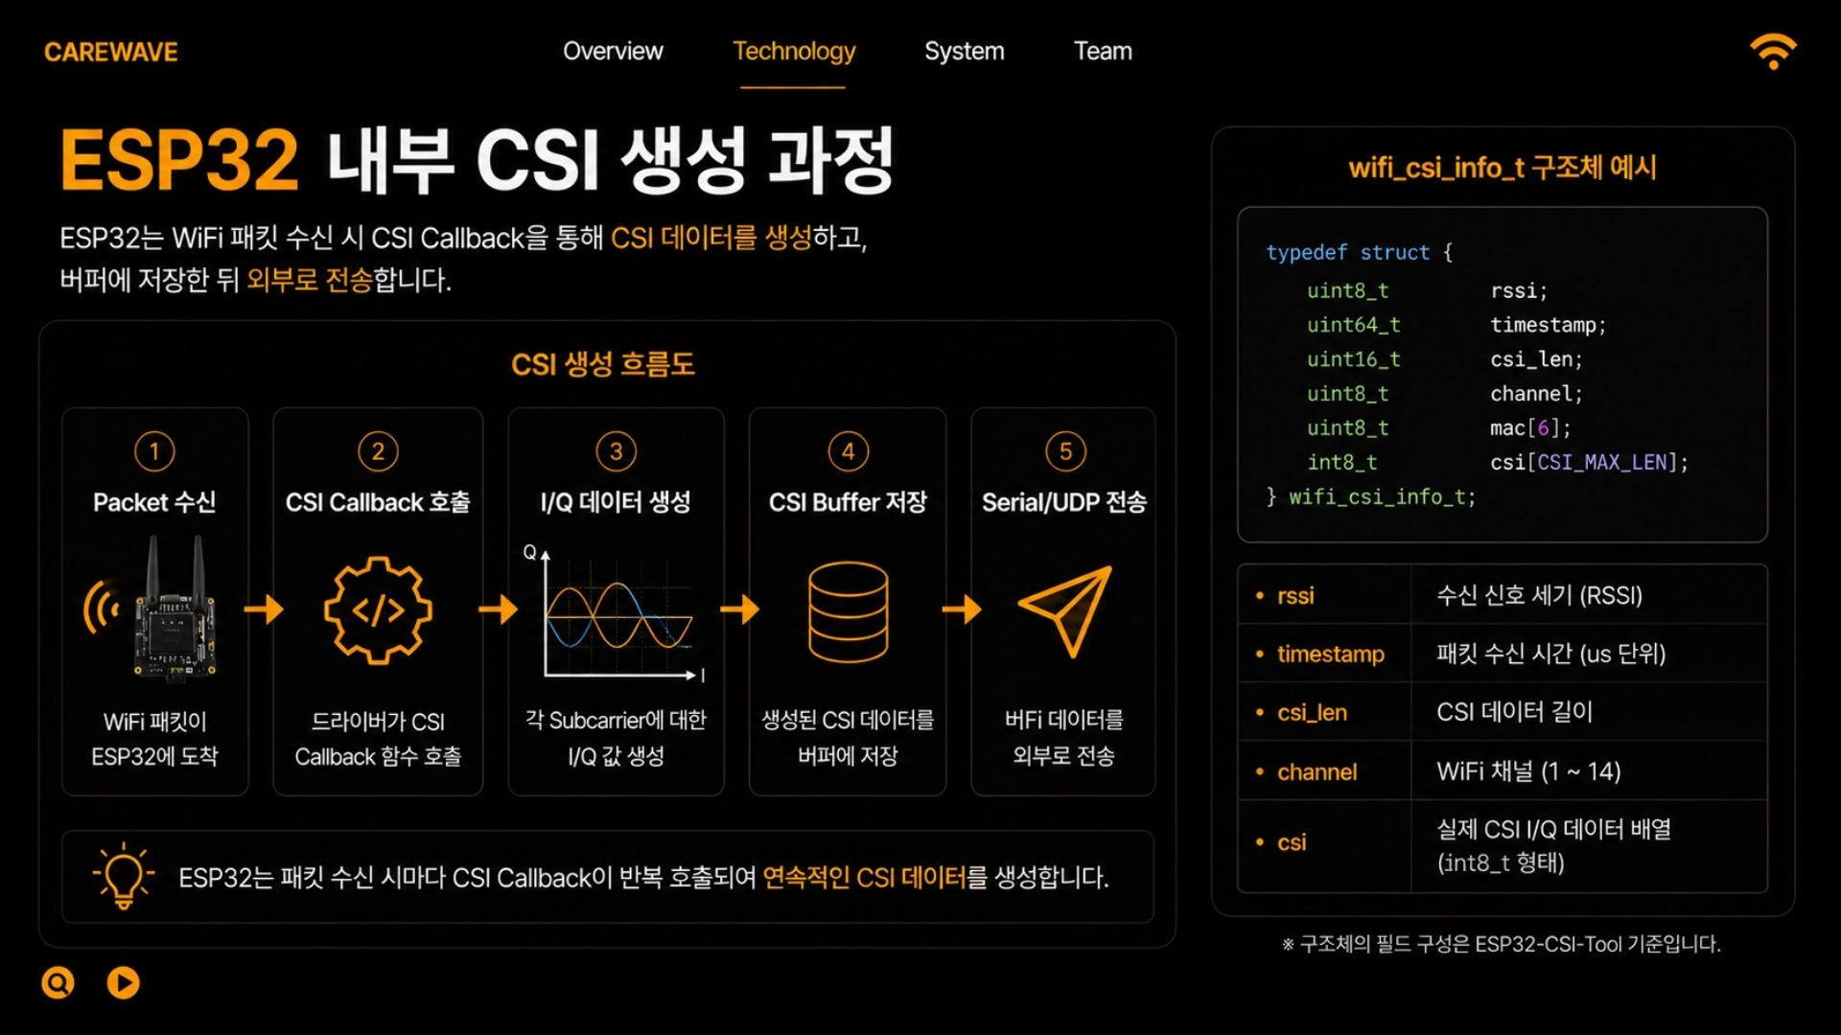Click the '} wifi_csi_info_t;' code line

[1370, 497]
